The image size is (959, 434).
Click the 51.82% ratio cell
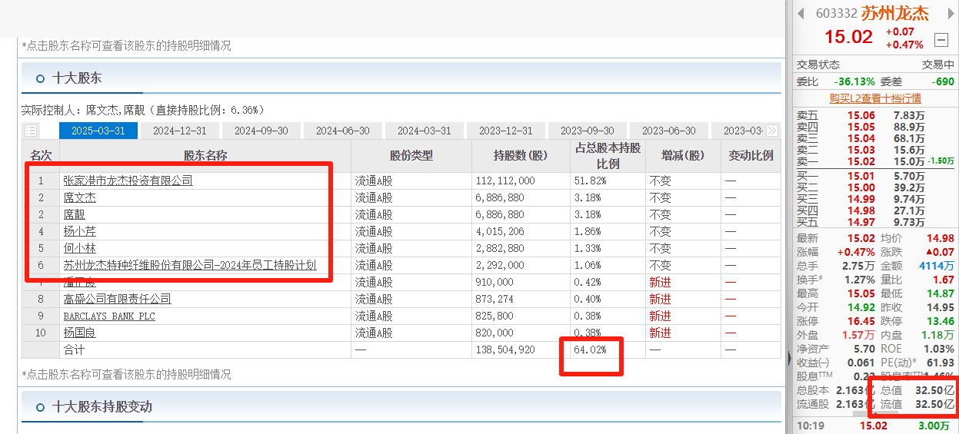click(x=590, y=181)
